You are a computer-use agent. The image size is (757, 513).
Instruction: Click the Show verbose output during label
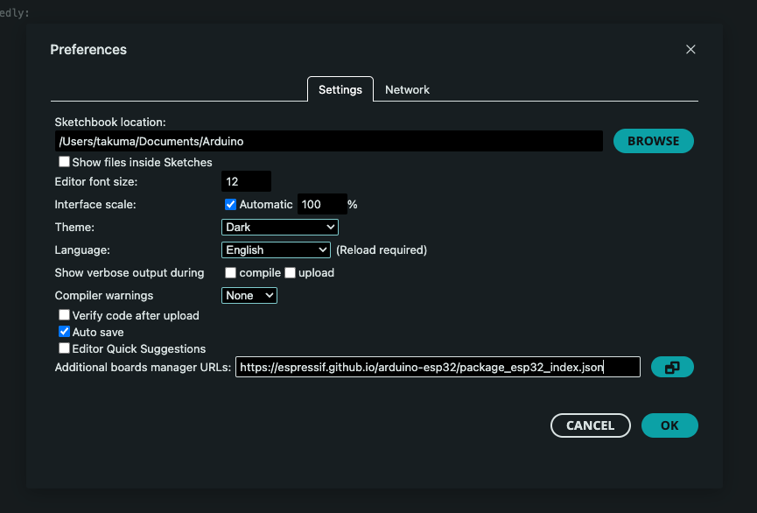pyautogui.click(x=130, y=273)
